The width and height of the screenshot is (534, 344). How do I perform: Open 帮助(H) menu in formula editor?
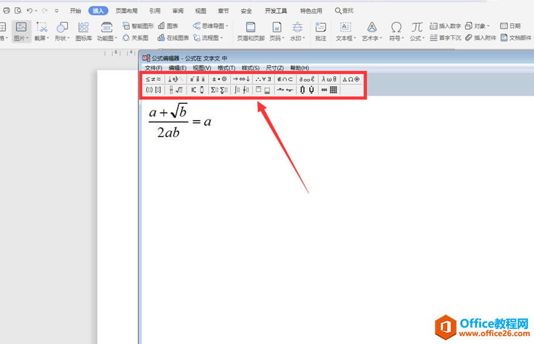click(300, 68)
